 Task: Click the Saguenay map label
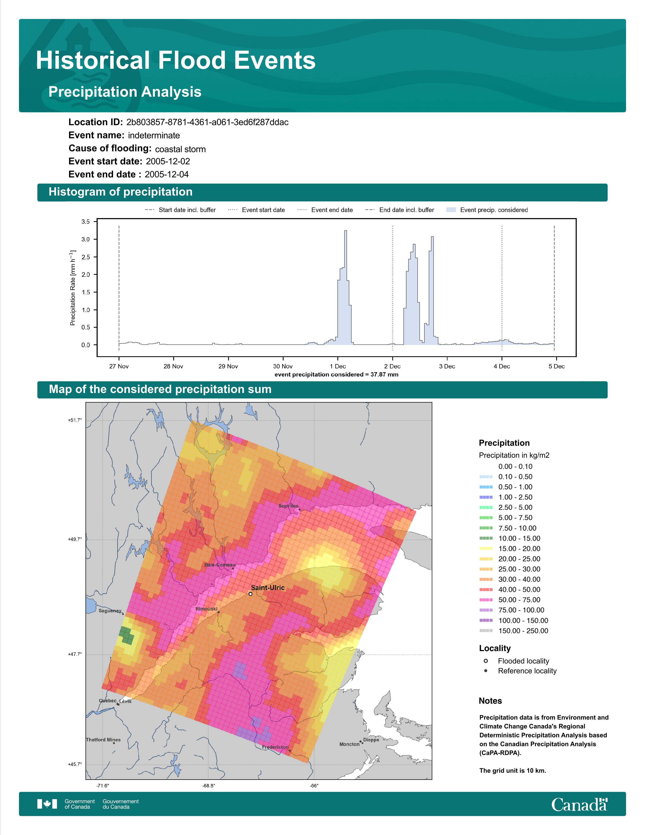click(110, 611)
